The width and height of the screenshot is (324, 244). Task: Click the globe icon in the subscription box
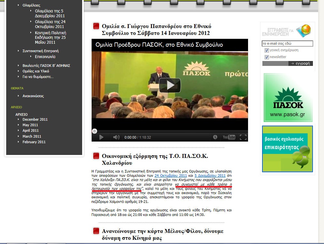pos(303,30)
